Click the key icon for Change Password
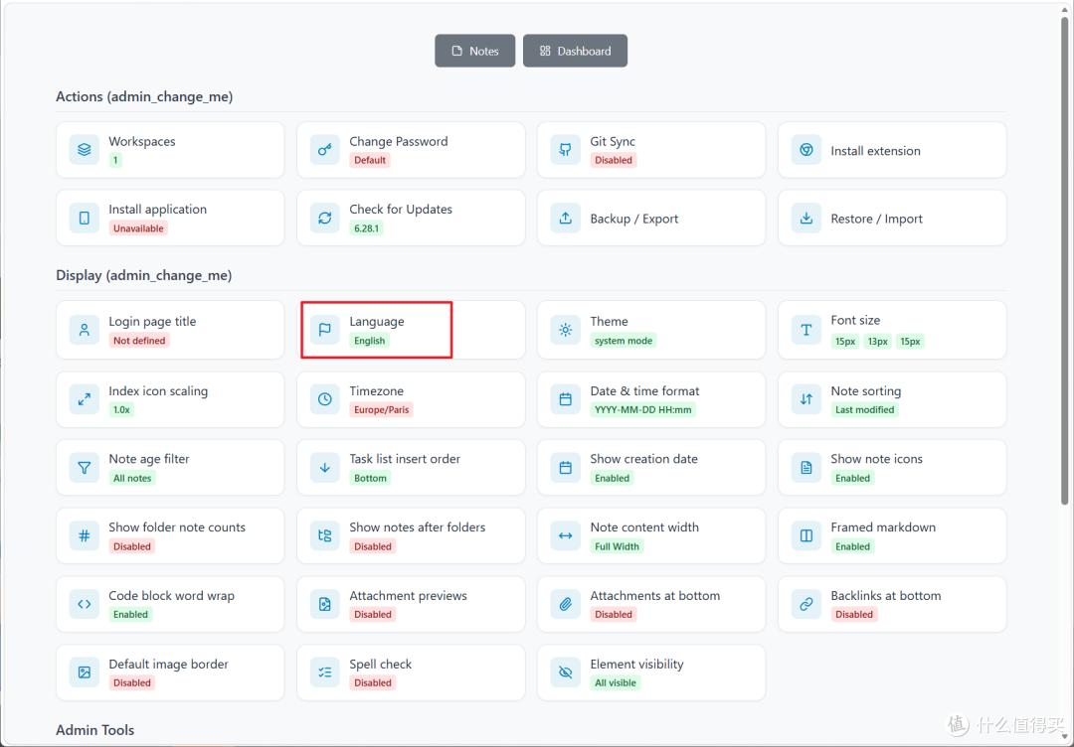Viewport: 1074px width, 747px height. (324, 150)
